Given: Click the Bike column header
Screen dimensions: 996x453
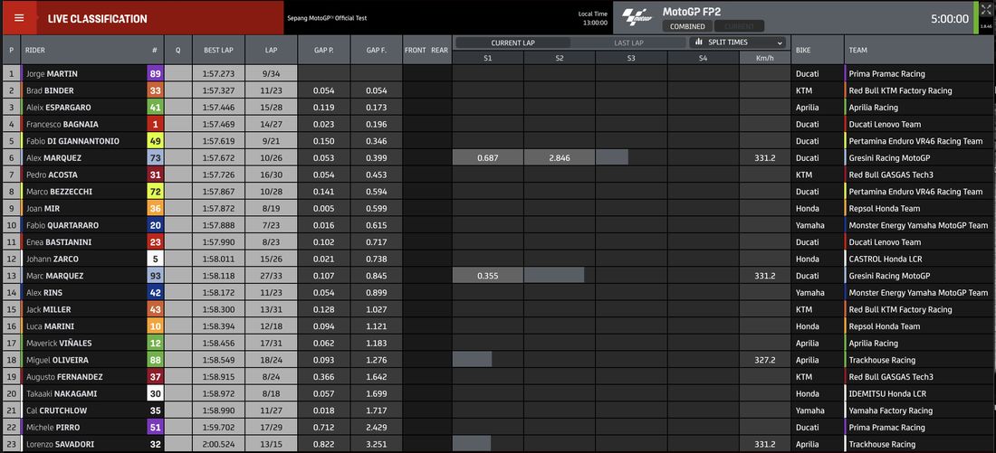Looking at the screenshot, I should click(x=818, y=50).
